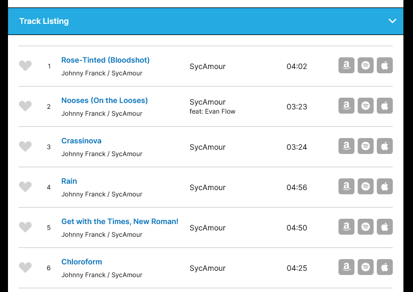
Task: Open Apple Music link for Crassinova
Action: tap(385, 147)
